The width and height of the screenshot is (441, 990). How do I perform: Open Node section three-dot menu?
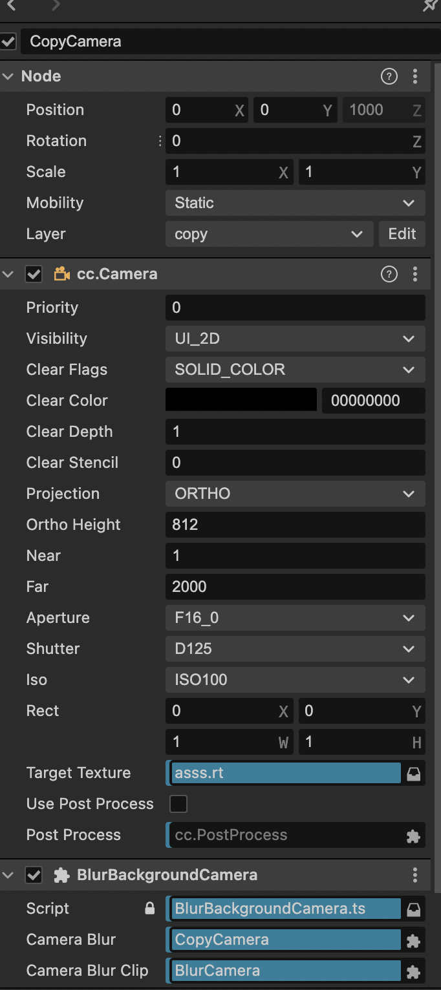point(415,77)
